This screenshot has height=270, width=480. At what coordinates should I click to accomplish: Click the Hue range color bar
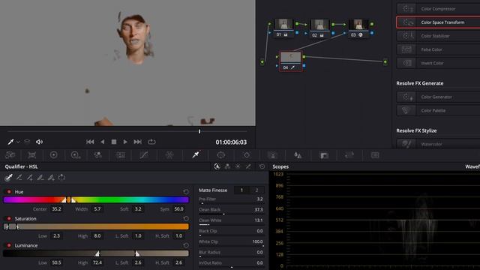(x=96, y=200)
